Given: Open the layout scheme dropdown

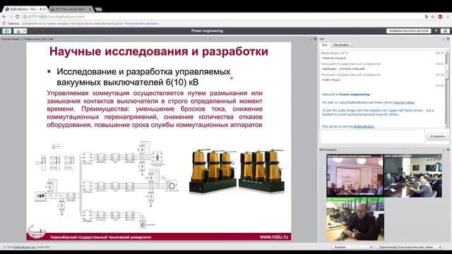Looking at the screenshot, I should [409, 247].
